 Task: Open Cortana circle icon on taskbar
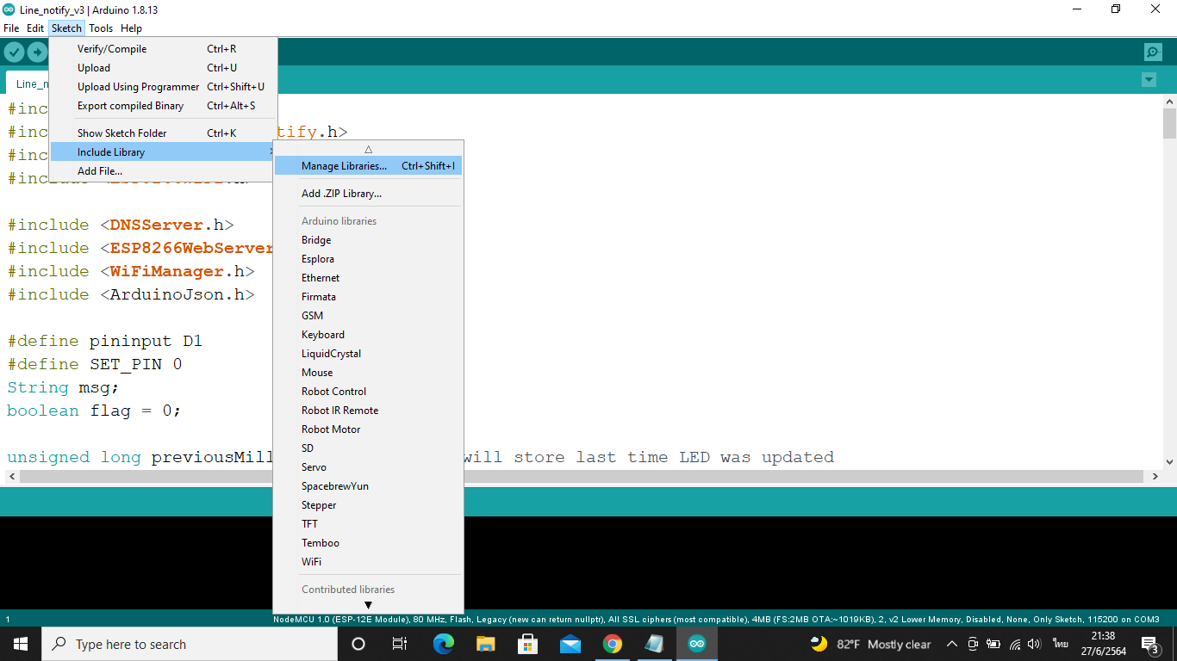(358, 644)
